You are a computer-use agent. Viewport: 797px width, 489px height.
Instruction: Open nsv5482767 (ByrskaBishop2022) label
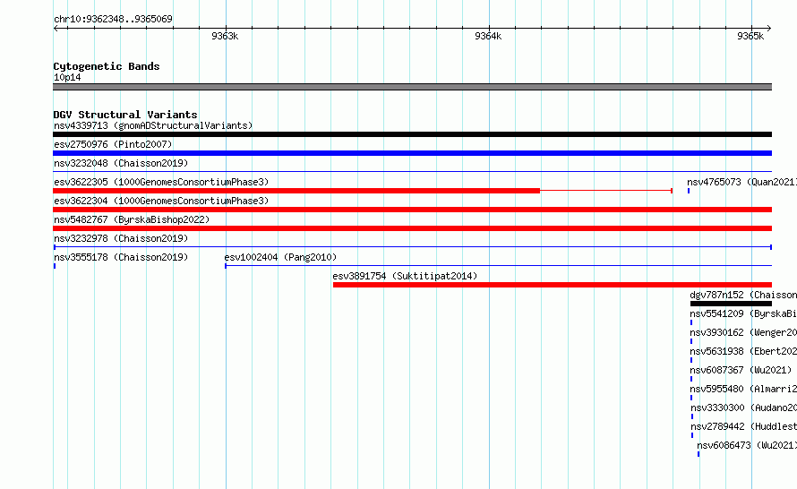tap(132, 219)
